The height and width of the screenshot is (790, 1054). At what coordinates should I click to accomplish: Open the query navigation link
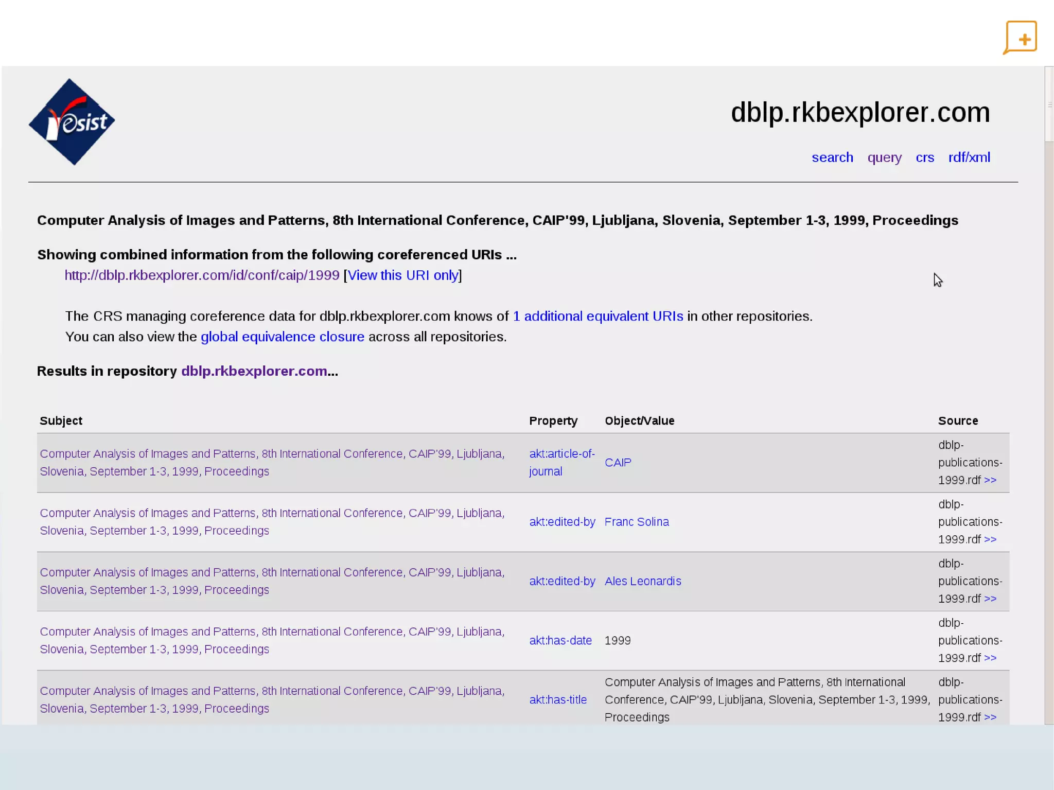[x=884, y=157]
